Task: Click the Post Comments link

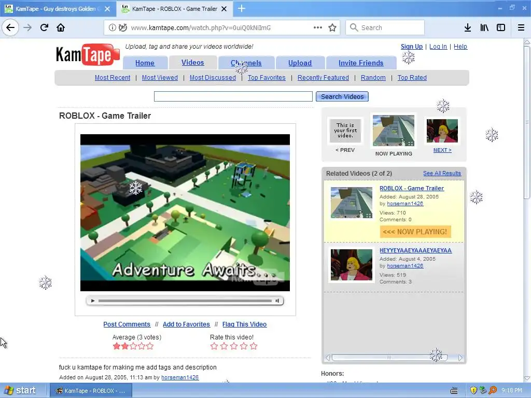Action: tap(127, 324)
